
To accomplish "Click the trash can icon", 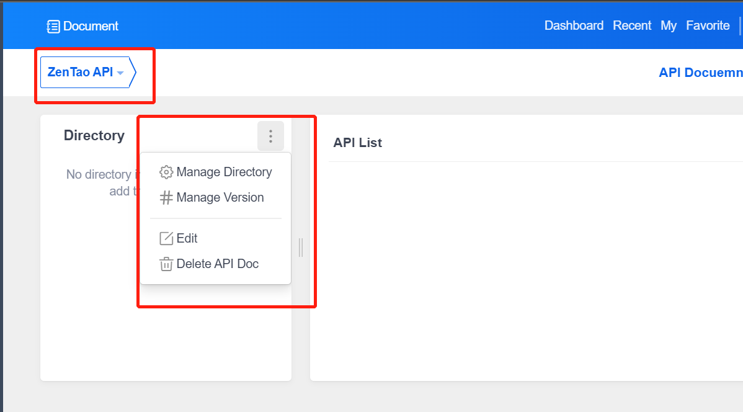I will [x=166, y=264].
